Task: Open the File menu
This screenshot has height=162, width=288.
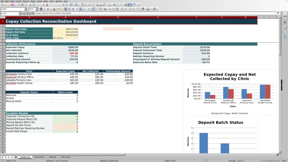Action: tap(2, 1)
